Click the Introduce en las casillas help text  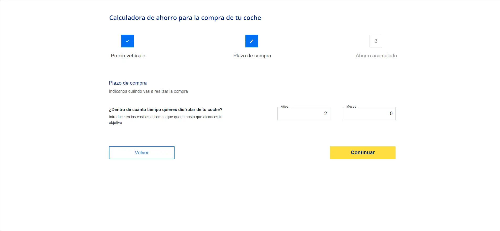(166, 117)
